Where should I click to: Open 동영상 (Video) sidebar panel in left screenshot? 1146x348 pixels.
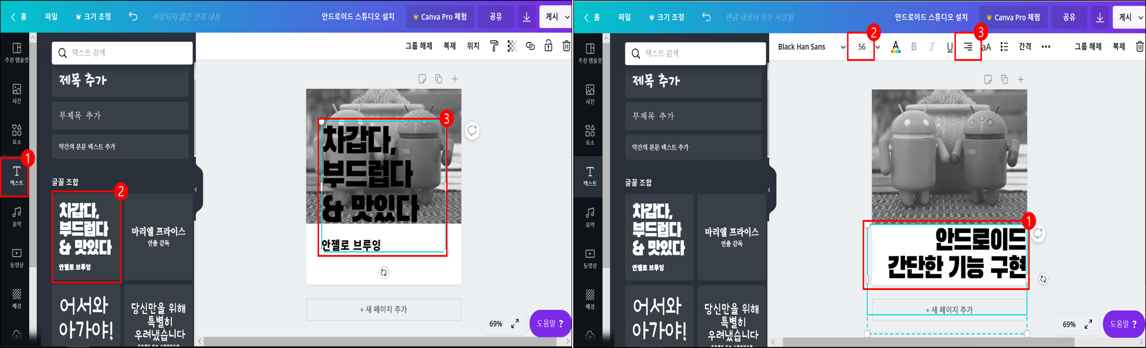tap(17, 258)
